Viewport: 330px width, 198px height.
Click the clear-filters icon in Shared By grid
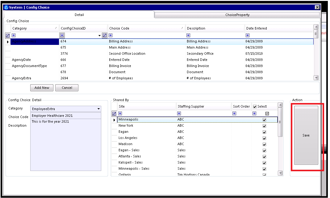pos(114,114)
